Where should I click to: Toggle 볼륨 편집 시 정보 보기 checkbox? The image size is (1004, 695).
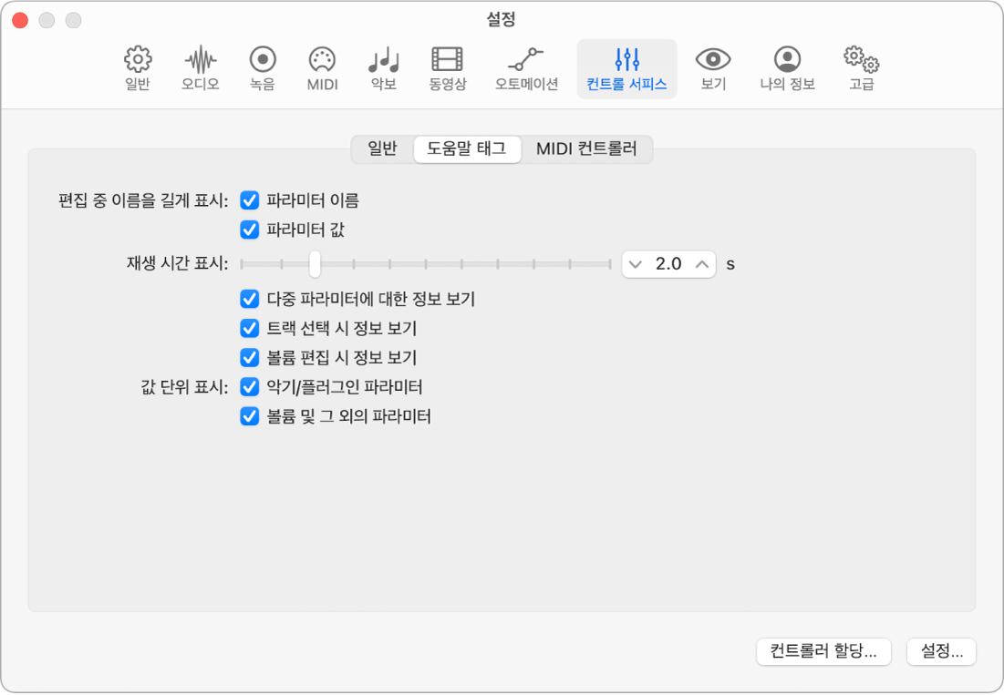(x=250, y=357)
